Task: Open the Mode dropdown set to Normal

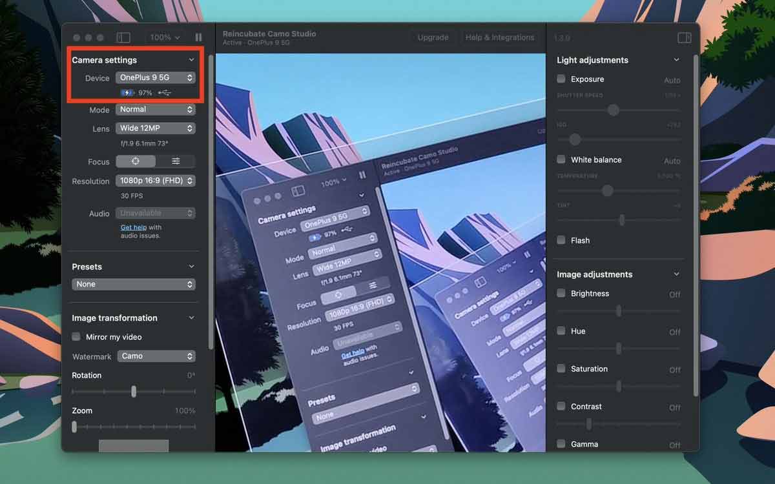Action: point(156,110)
